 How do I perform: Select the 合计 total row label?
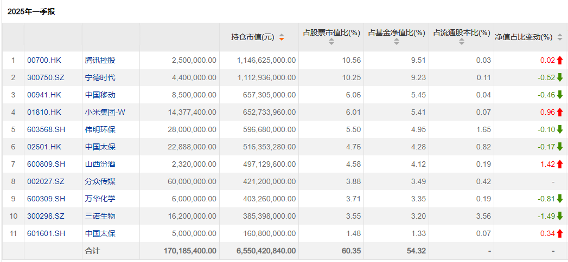tap(92, 251)
